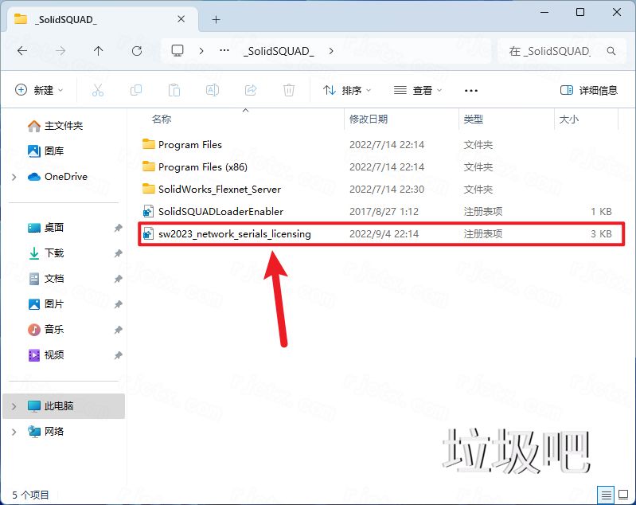Open the 排序 (Sort) dropdown

347,90
